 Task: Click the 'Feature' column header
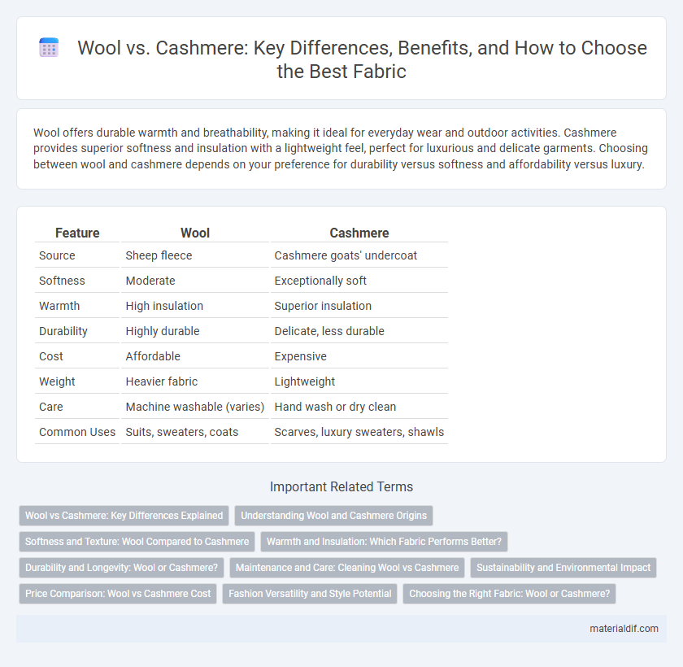[77, 233]
